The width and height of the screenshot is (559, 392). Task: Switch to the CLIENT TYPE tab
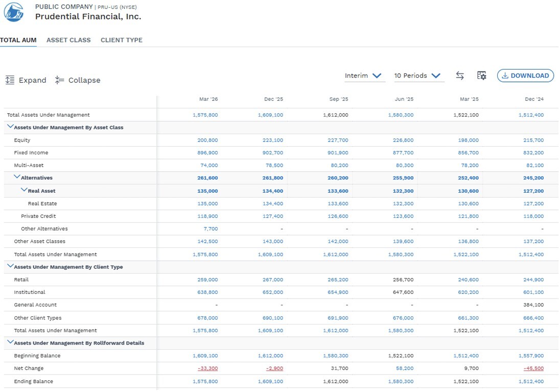pos(122,40)
